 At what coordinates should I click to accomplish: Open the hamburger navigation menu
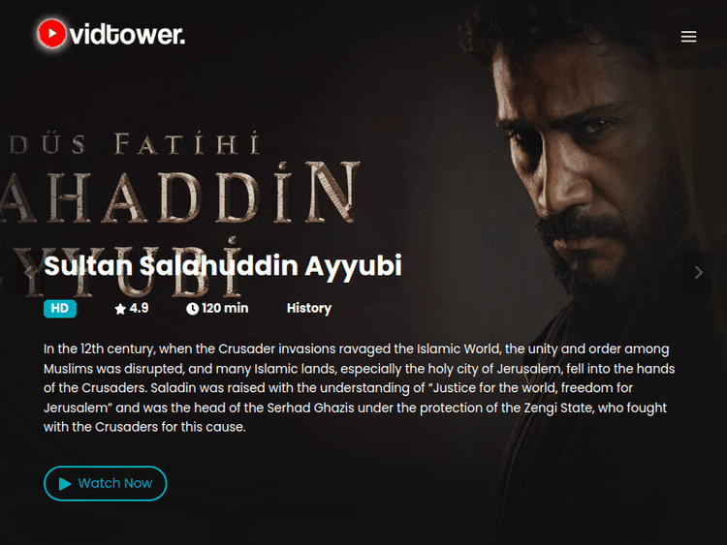[x=688, y=36]
